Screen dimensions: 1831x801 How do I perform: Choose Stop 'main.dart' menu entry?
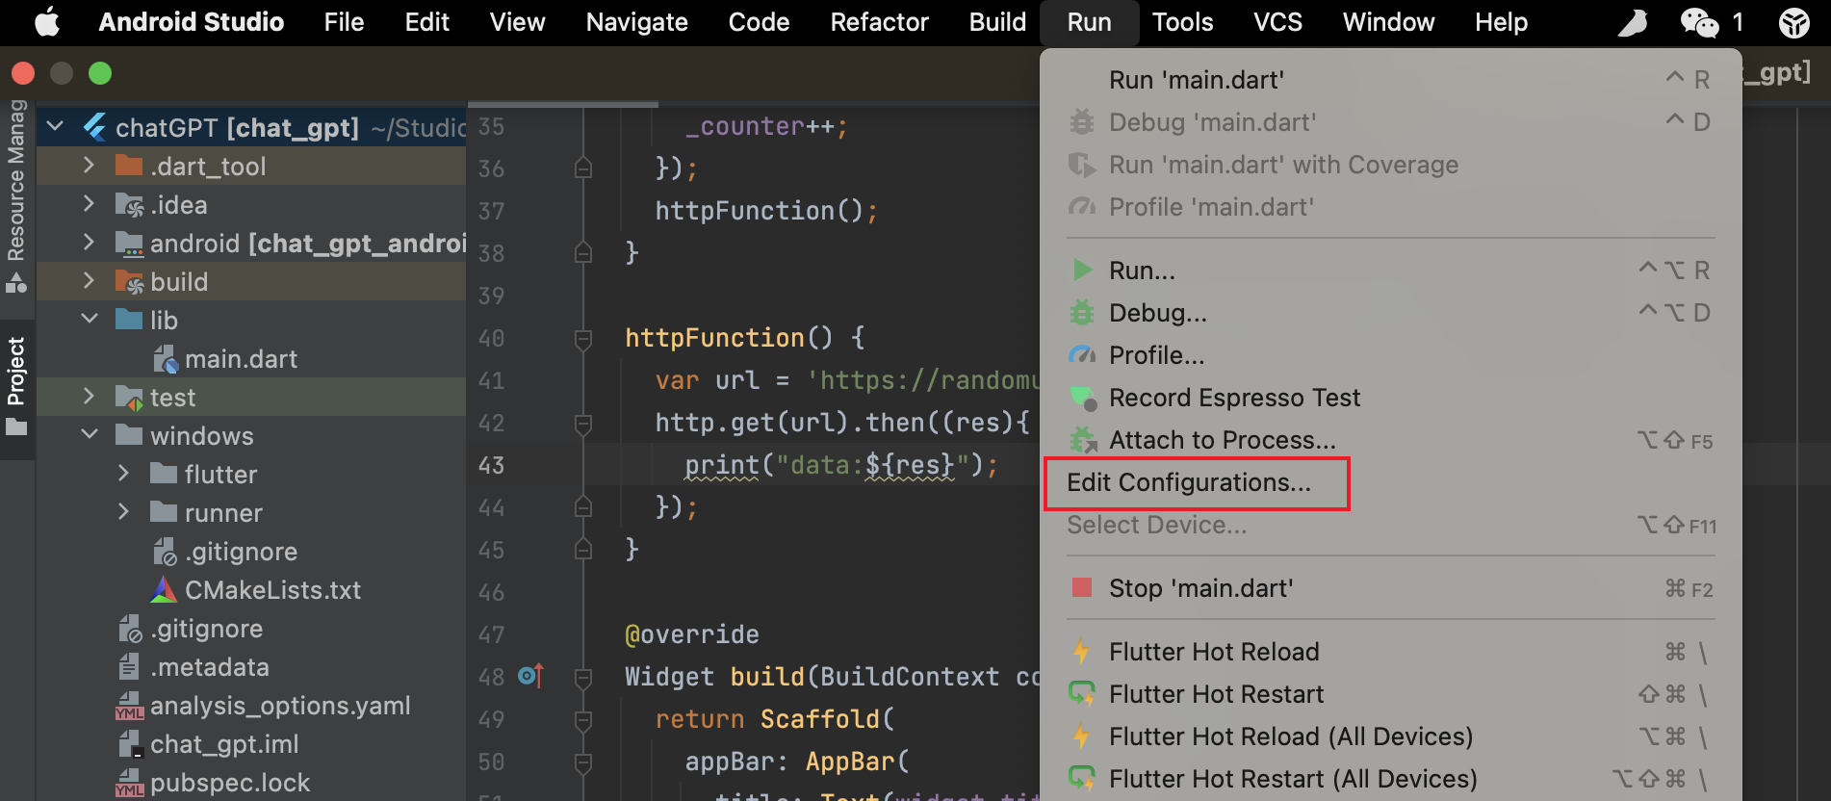(x=1390, y=588)
